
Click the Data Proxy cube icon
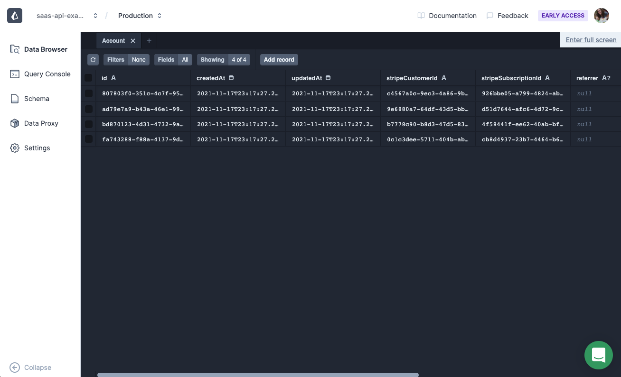pyautogui.click(x=15, y=123)
